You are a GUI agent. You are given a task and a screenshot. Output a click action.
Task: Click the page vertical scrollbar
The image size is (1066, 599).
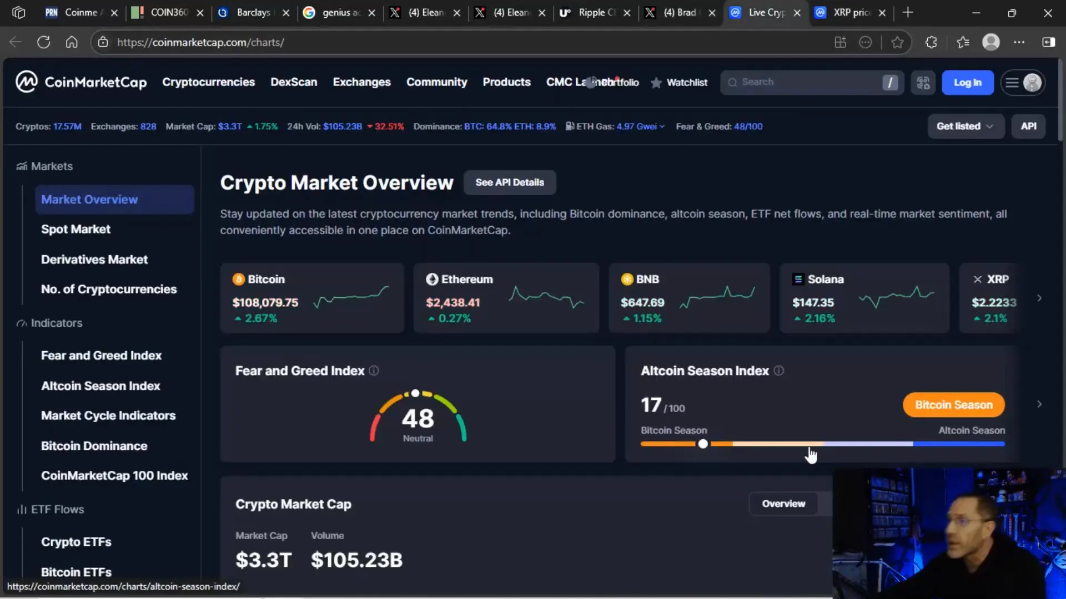pyautogui.click(x=1061, y=100)
